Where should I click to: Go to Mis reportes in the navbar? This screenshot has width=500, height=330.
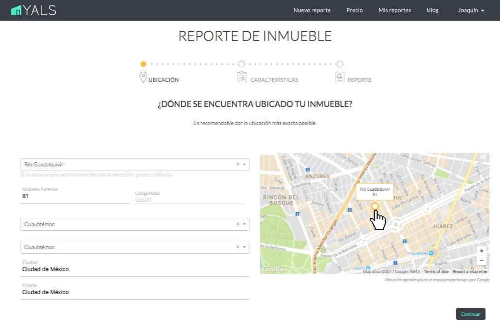point(394,10)
